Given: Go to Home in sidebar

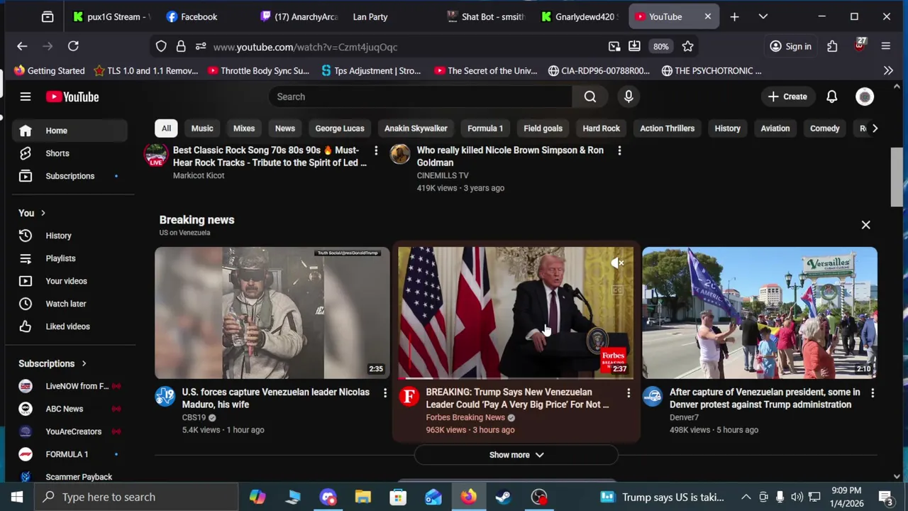Looking at the screenshot, I should tap(70, 131).
